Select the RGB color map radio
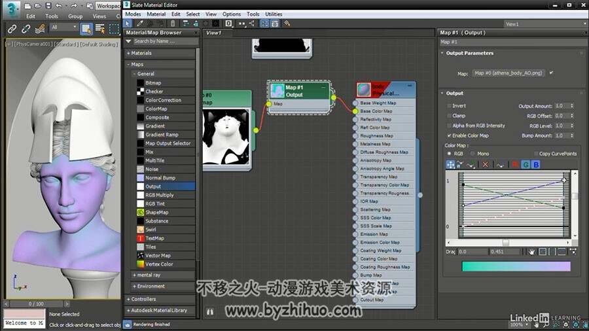This screenshot has height=331, width=589. point(449,154)
